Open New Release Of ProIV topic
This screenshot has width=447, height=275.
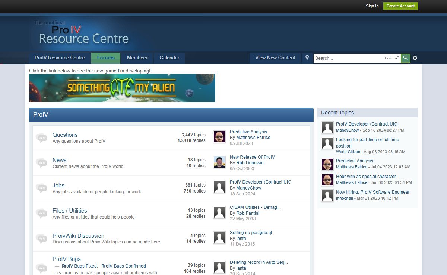pyautogui.click(x=252, y=157)
